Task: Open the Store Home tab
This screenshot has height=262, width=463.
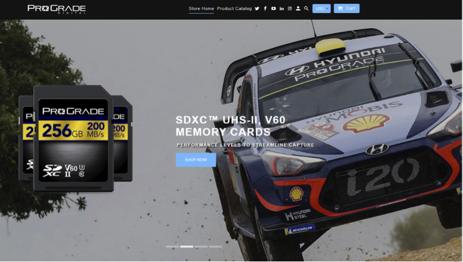Action: tap(201, 9)
